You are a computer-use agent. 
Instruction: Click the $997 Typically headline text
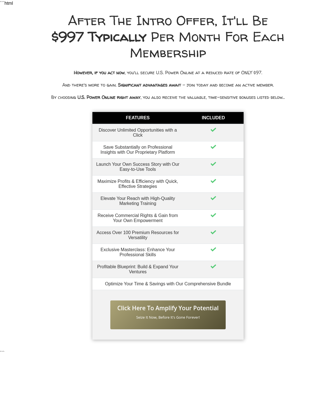(x=99, y=37)
